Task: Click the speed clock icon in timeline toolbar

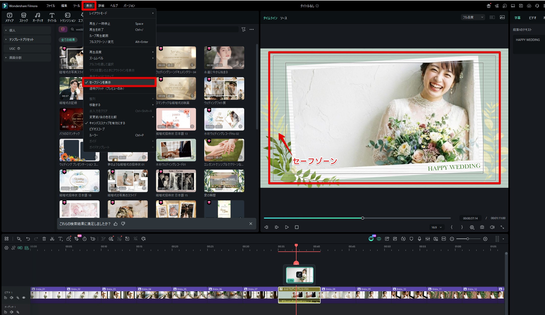Action: (x=85, y=239)
